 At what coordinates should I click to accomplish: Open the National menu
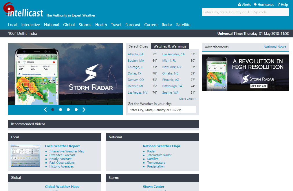click(52, 25)
